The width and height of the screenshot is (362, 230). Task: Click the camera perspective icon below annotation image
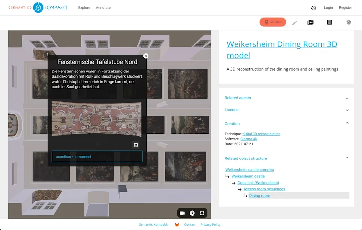tap(136, 145)
